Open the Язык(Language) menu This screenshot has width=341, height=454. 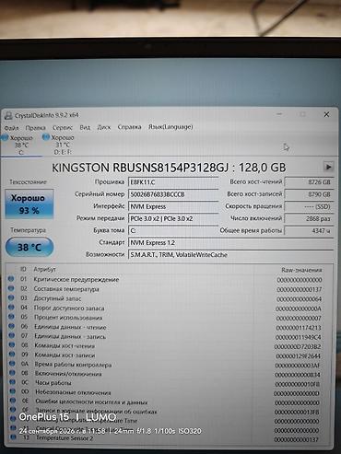170,126
